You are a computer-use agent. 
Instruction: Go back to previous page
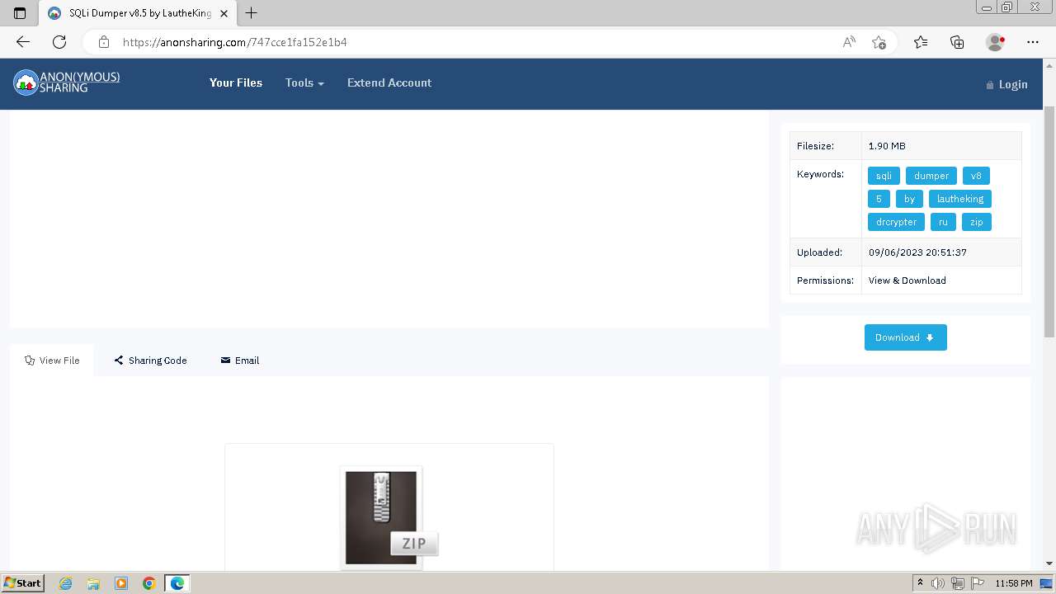pos(23,42)
